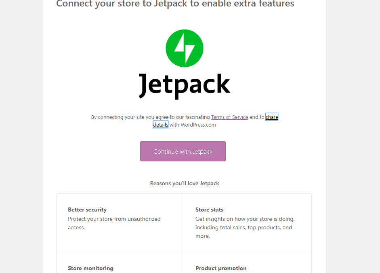Click the underlined 'details' word before WordPress.com
380x273 pixels.
[x=160, y=125]
